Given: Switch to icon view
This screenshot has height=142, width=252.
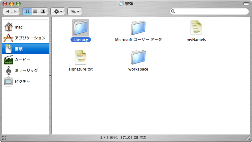Looking at the screenshot, I should (x=27, y=12).
